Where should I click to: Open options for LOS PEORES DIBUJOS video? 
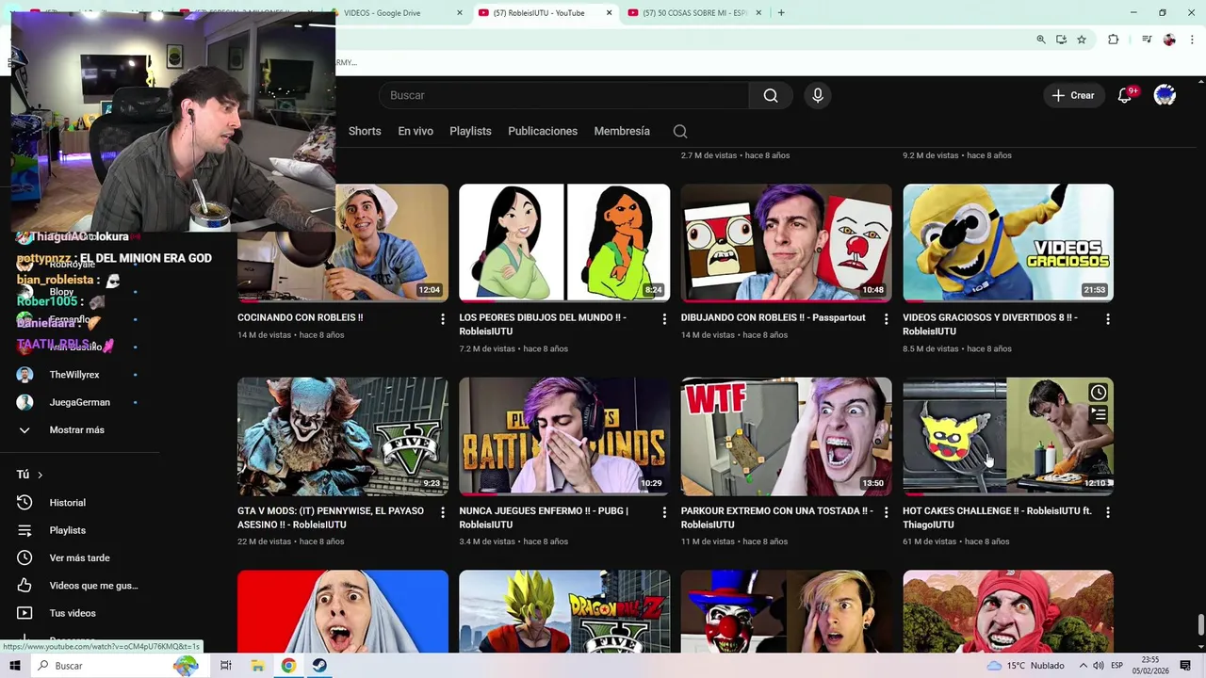tap(664, 319)
